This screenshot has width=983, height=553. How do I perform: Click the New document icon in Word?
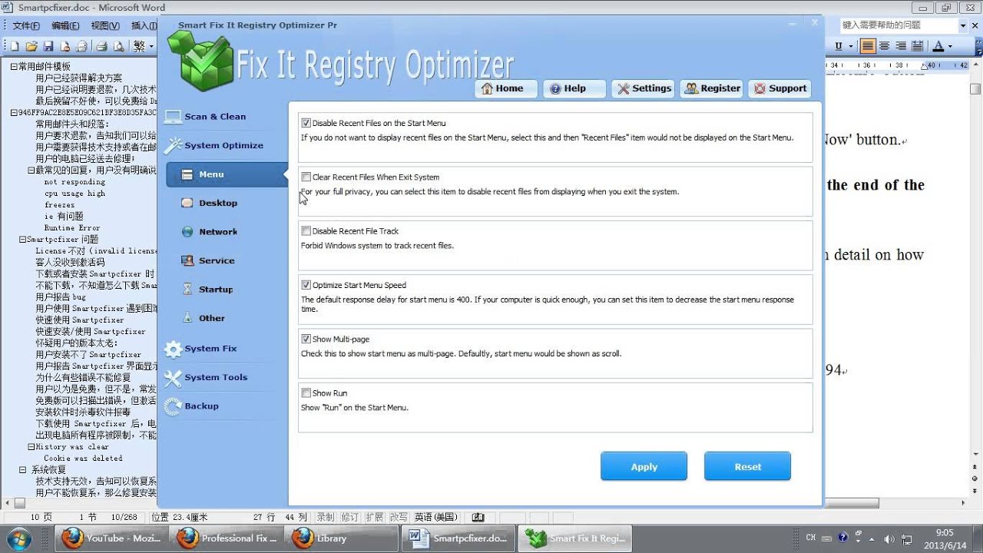15,46
